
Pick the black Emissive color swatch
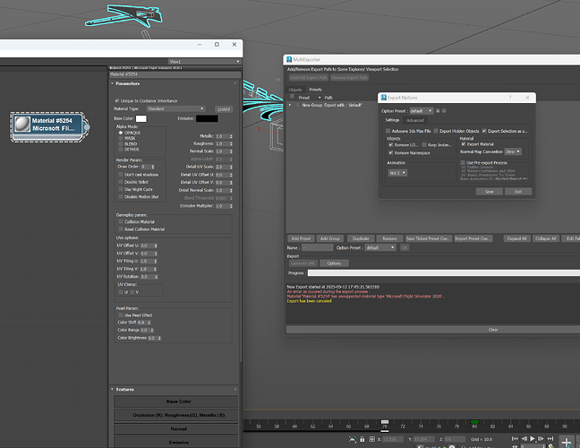tap(207, 118)
